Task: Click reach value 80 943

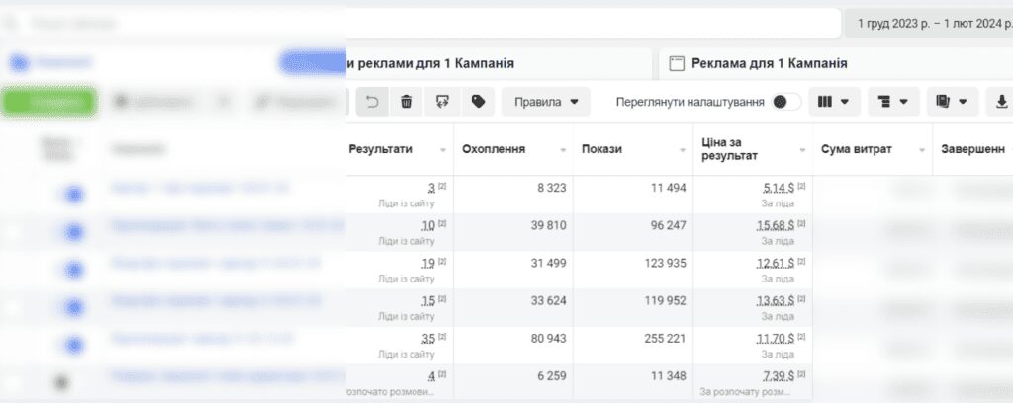Action: [x=548, y=338]
